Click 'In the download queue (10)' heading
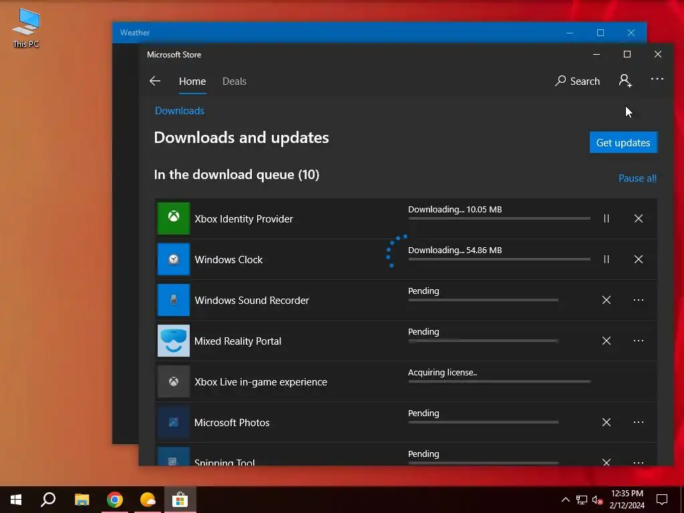This screenshot has width=684, height=513. (x=236, y=174)
